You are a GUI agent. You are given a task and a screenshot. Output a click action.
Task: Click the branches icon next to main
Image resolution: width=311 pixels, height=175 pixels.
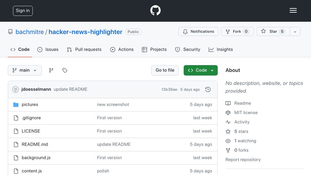click(51, 70)
